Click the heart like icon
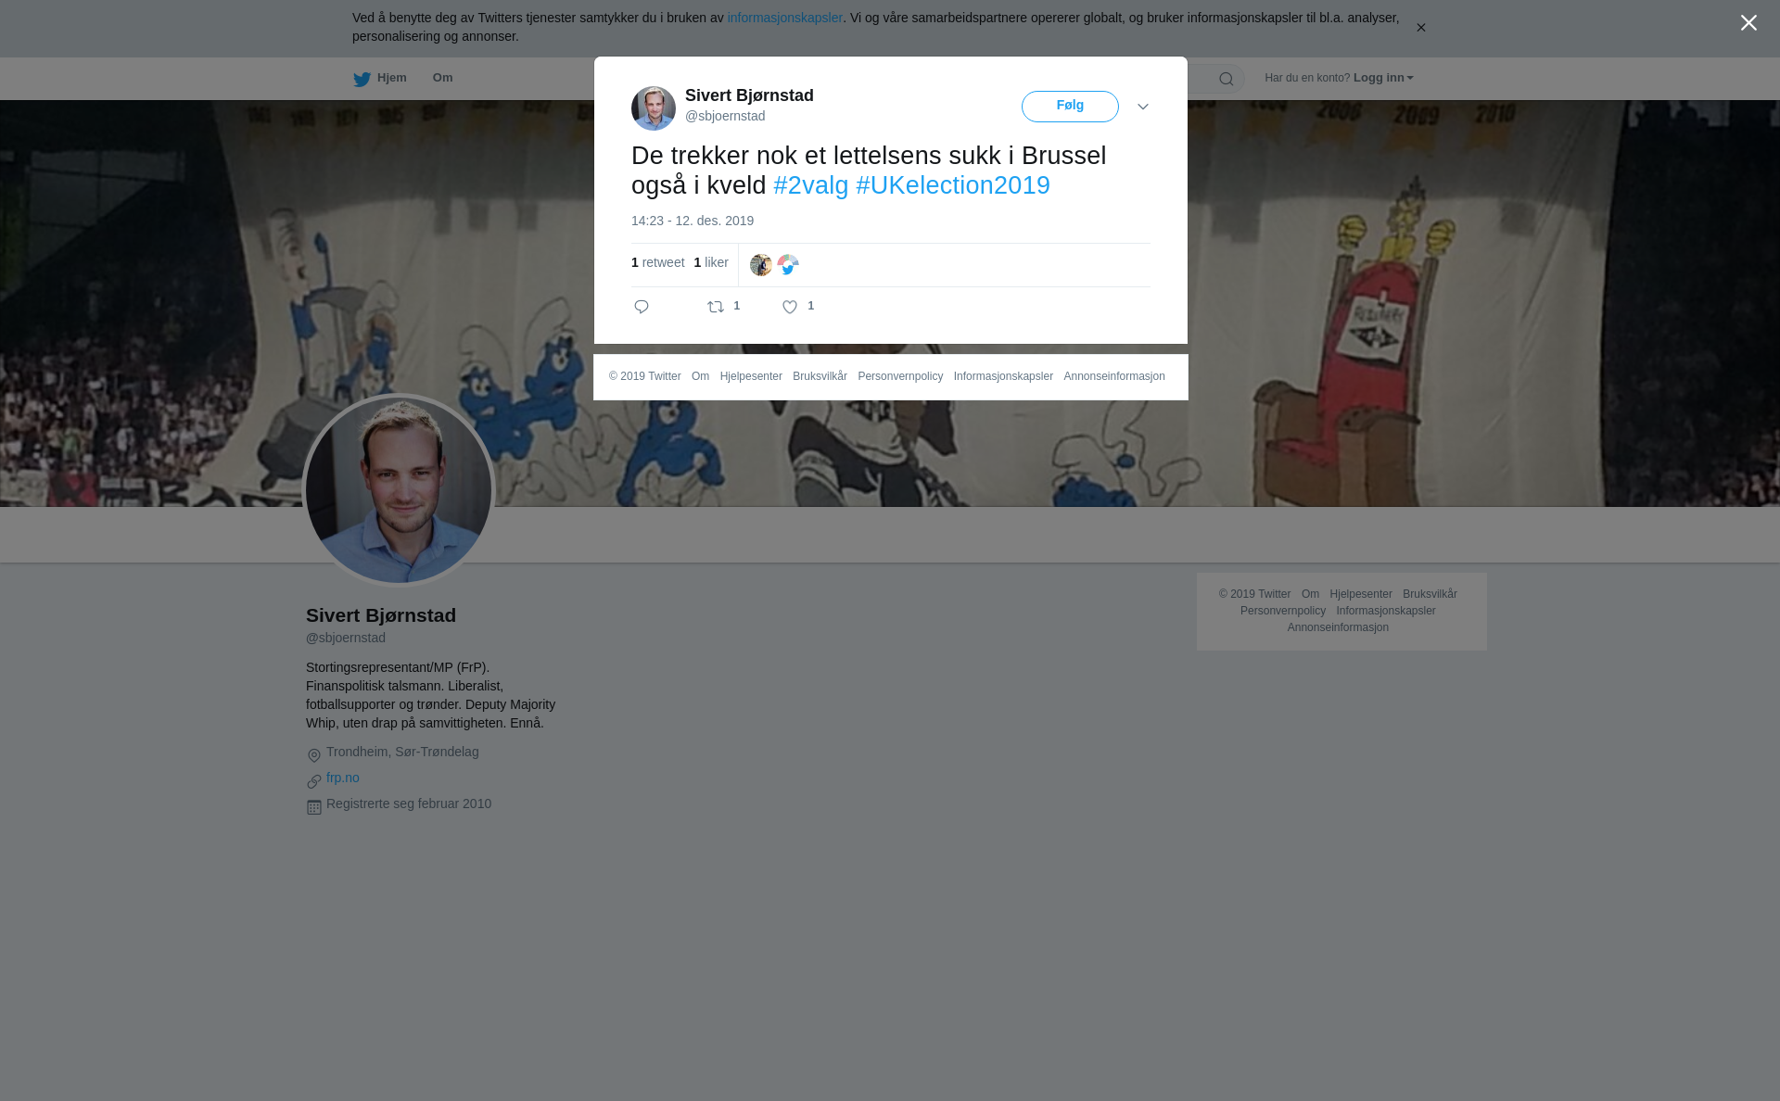Screen dimensions: 1780x1101 pyautogui.click(x=790, y=307)
